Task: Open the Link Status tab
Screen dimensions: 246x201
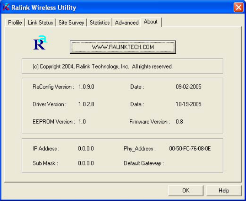Action: (x=40, y=23)
